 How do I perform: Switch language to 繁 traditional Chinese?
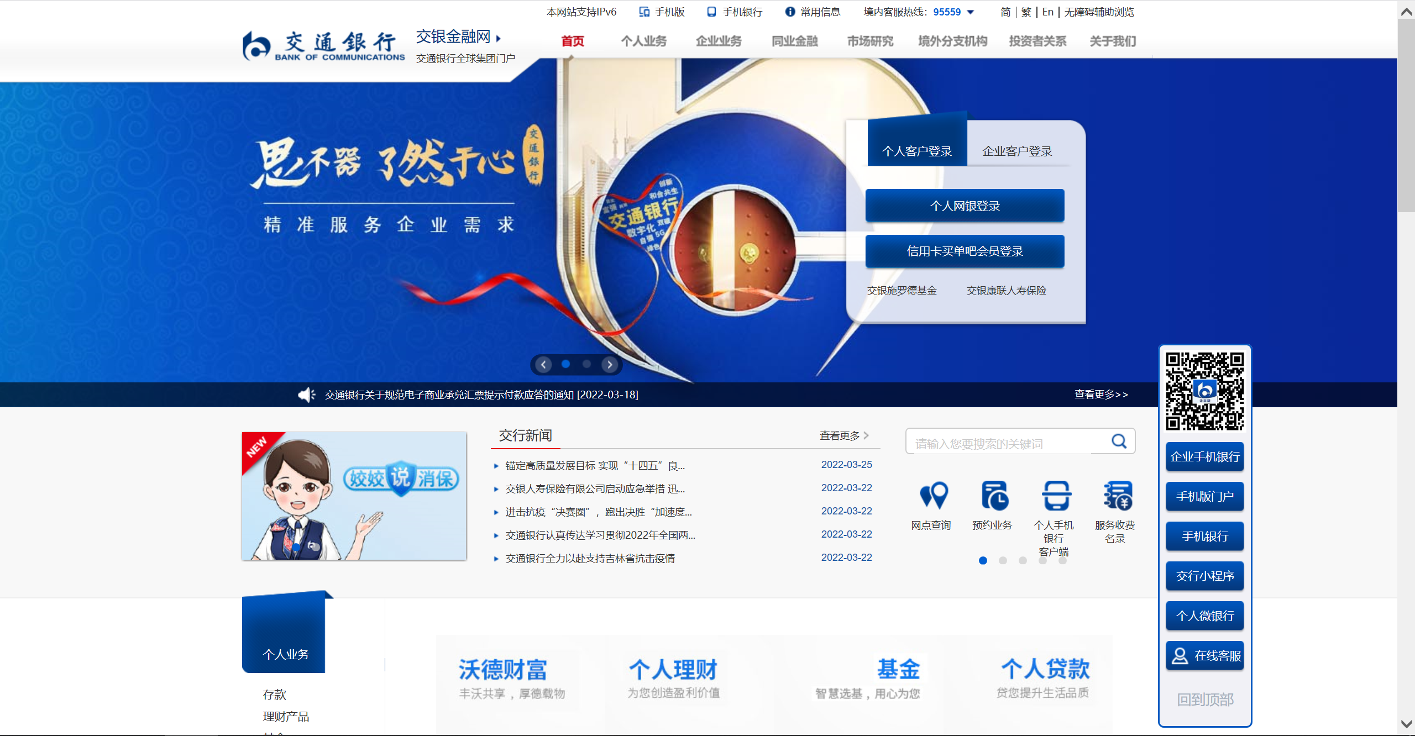click(x=1026, y=12)
